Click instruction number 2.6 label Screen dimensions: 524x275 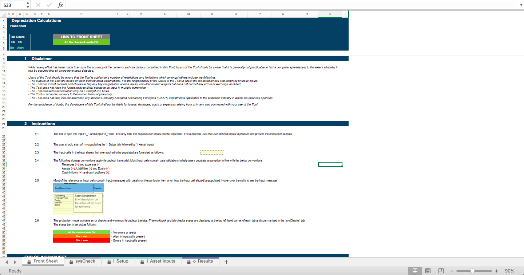pyautogui.click(x=37, y=220)
